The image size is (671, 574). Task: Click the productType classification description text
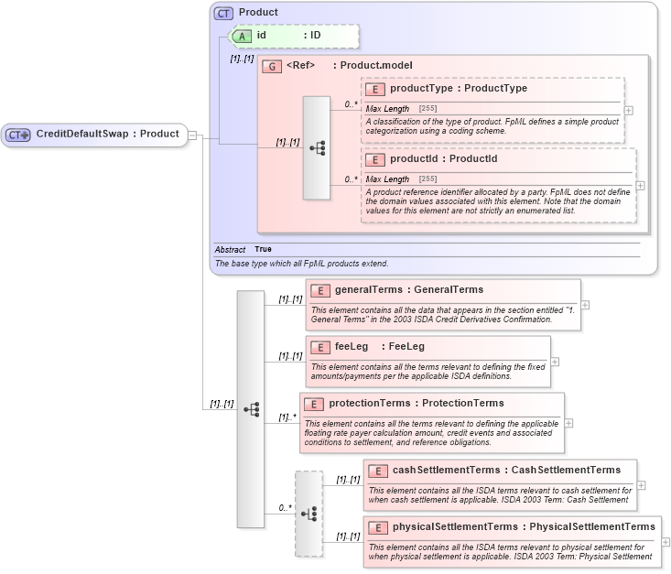point(492,126)
